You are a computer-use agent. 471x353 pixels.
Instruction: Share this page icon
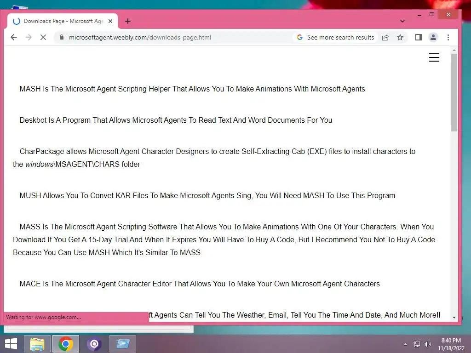pos(385,37)
